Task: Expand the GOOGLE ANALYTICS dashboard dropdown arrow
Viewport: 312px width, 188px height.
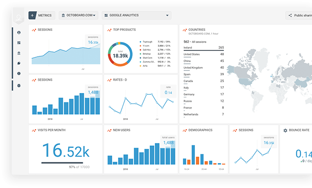Action: [167, 15]
